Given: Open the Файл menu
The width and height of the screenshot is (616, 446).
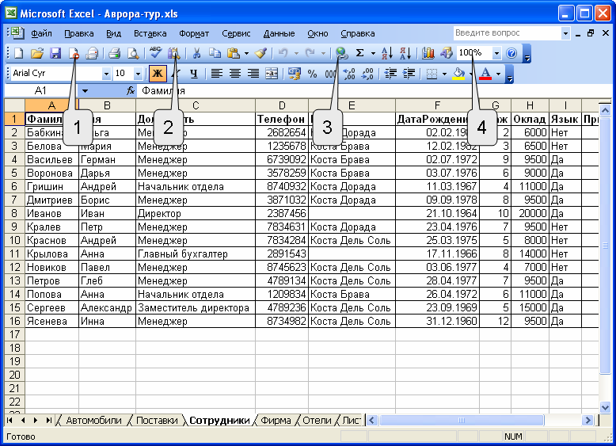Looking at the screenshot, I should coord(41,33).
